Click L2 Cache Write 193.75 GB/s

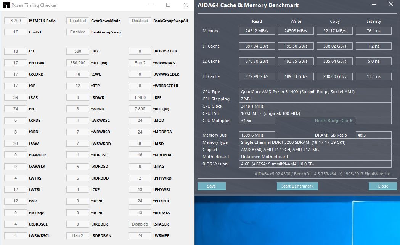[296, 61]
